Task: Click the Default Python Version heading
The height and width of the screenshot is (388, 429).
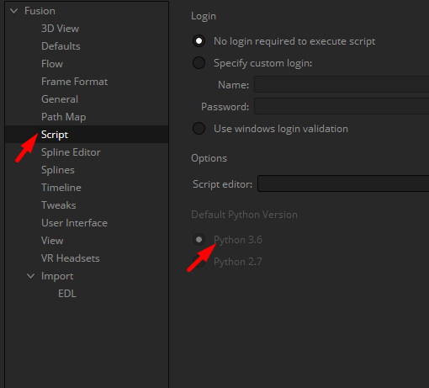Action: (x=244, y=215)
